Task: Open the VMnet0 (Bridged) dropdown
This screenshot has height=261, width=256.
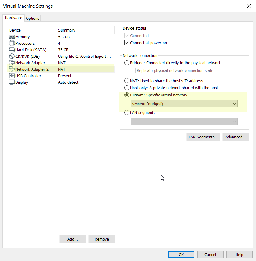Action: click(x=184, y=104)
